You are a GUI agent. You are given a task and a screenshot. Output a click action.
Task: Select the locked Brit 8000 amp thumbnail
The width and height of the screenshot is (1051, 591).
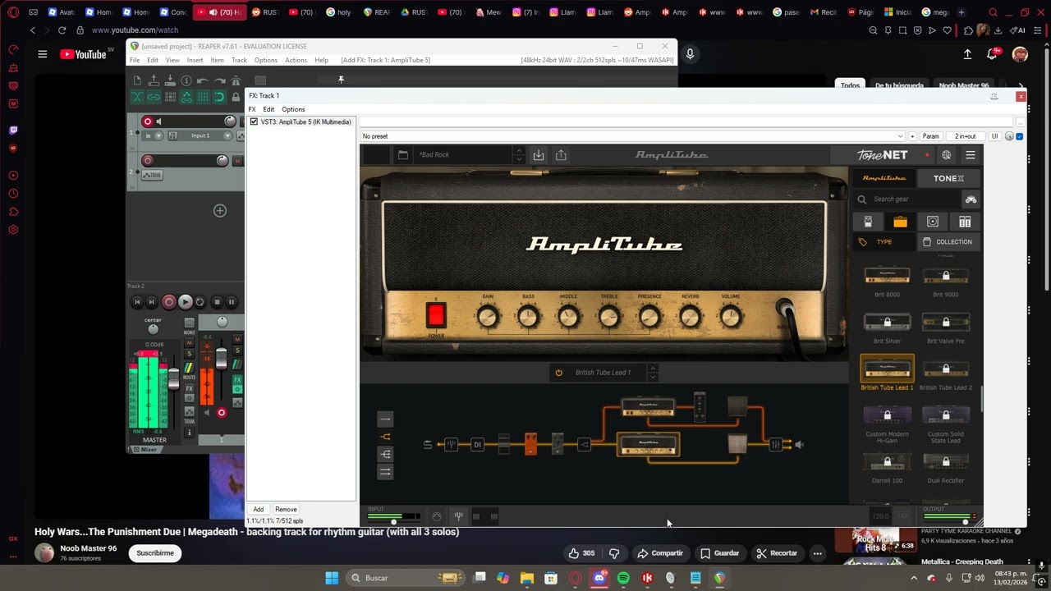pyautogui.click(x=887, y=277)
